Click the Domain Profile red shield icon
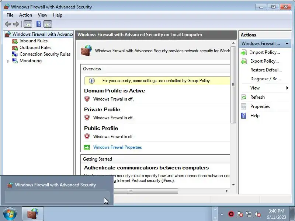The width and height of the screenshot is (295, 221). pyautogui.click(x=87, y=99)
